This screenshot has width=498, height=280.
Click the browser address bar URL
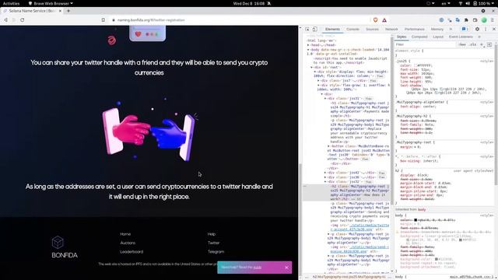coord(151,20)
